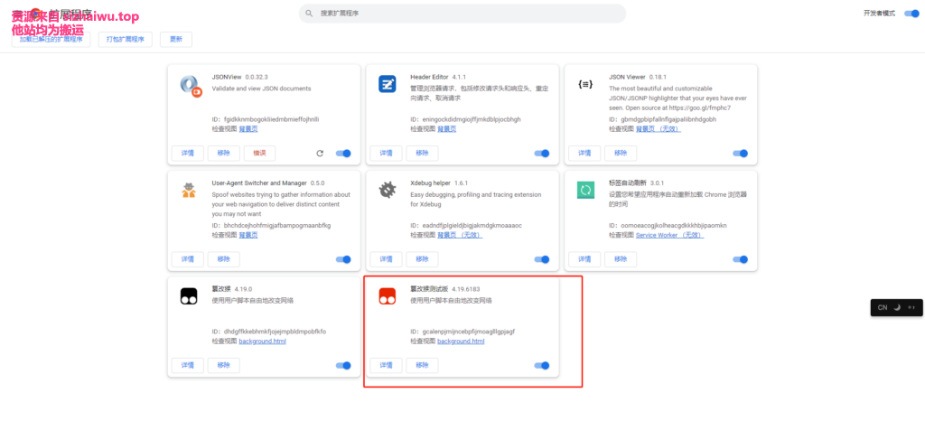This screenshot has width=925, height=421.
Task: Open the 错误 button on the JSONView card
Action: (259, 154)
